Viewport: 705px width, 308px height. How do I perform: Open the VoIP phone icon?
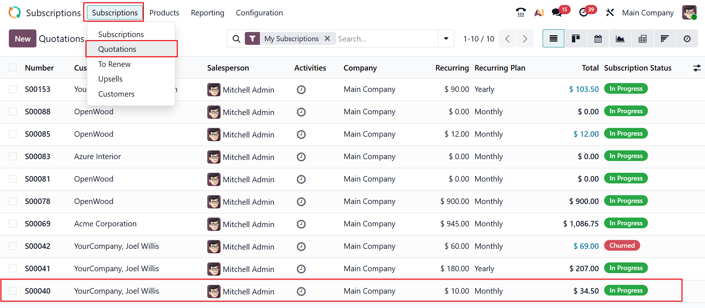click(x=521, y=12)
